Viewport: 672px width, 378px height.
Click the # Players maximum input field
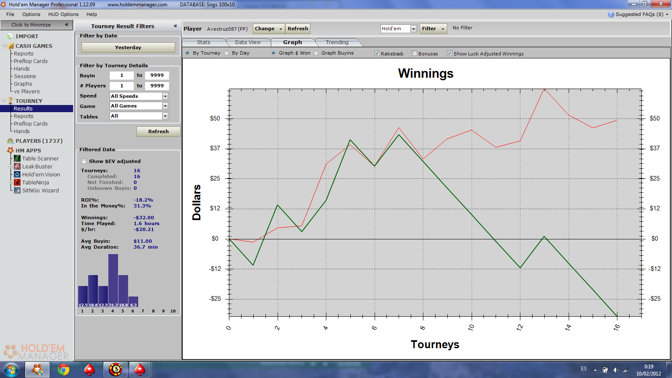tap(157, 86)
